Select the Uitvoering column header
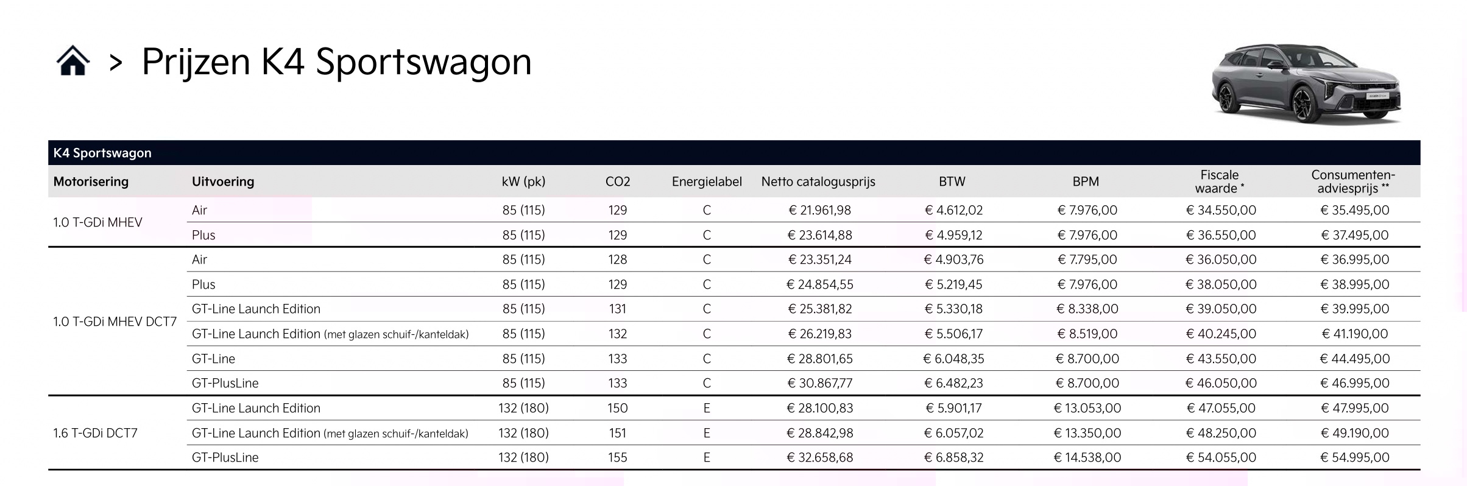The image size is (1467, 486). coord(223,181)
